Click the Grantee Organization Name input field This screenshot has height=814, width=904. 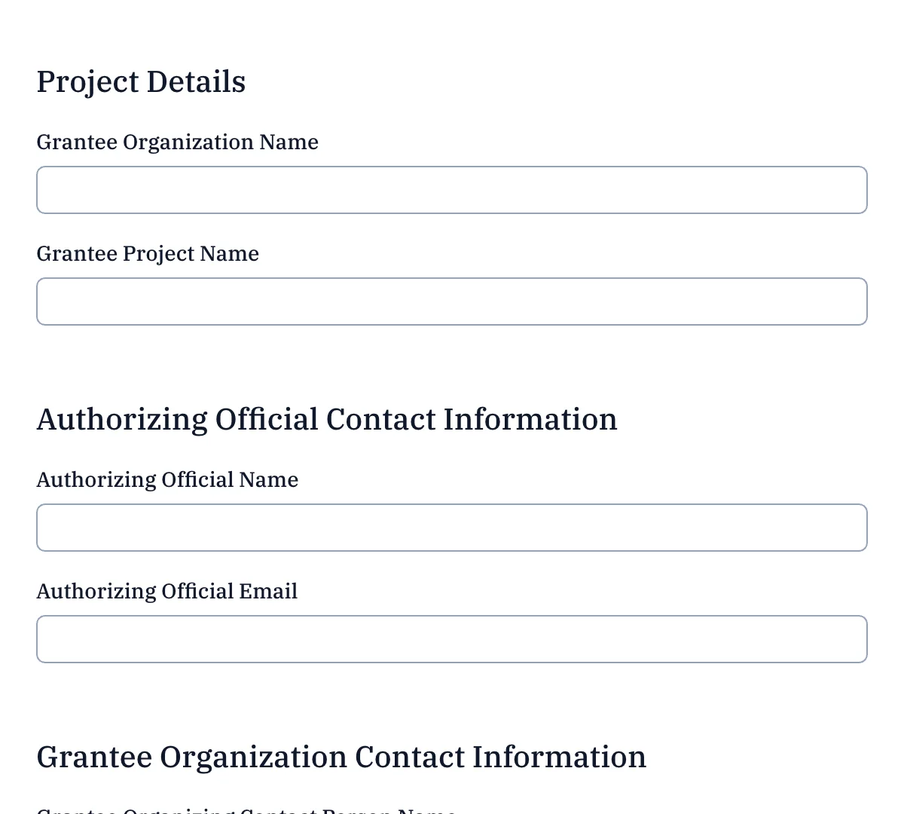[452, 190]
